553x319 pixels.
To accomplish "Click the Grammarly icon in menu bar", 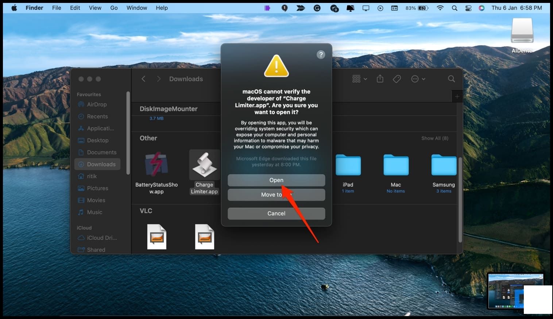I will click(x=317, y=8).
